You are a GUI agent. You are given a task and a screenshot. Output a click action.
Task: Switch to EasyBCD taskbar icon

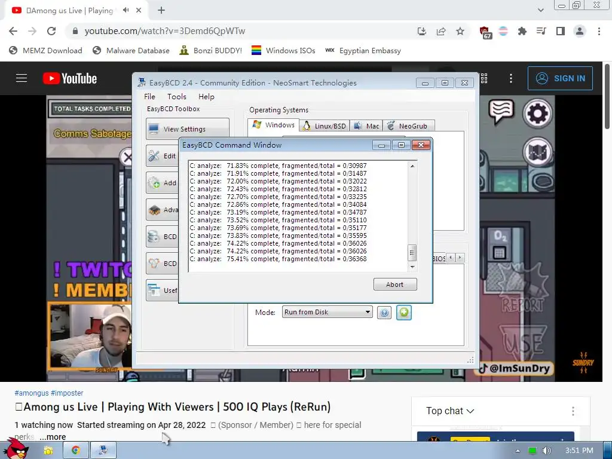pos(103,451)
